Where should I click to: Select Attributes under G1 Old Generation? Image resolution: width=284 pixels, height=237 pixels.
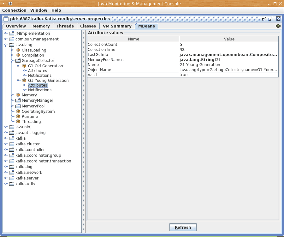point(38,70)
